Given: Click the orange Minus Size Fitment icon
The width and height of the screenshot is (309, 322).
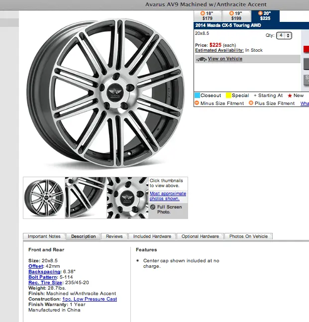Looking at the screenshot, I should 197,103.
